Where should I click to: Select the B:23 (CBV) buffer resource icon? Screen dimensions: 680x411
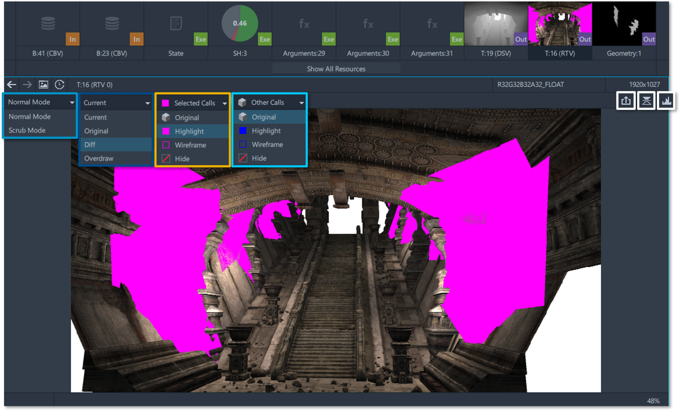(x=112, y=23)
